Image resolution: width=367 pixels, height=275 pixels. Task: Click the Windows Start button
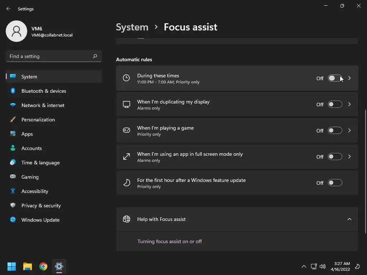tap(12, 266)
